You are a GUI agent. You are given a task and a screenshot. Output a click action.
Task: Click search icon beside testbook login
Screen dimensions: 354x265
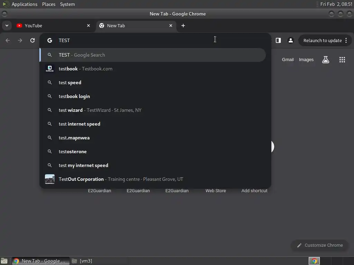coord(50,97)
